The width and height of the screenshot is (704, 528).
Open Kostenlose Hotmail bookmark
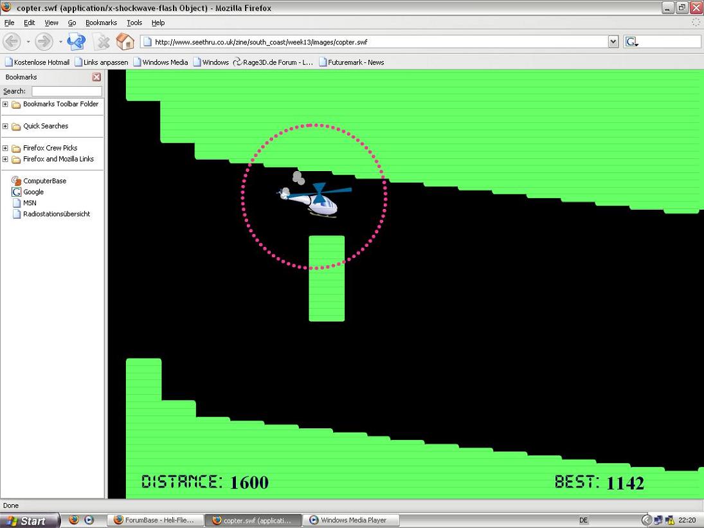37,62
